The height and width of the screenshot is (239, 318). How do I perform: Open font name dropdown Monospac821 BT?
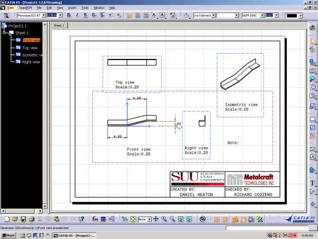click(44, 15)
